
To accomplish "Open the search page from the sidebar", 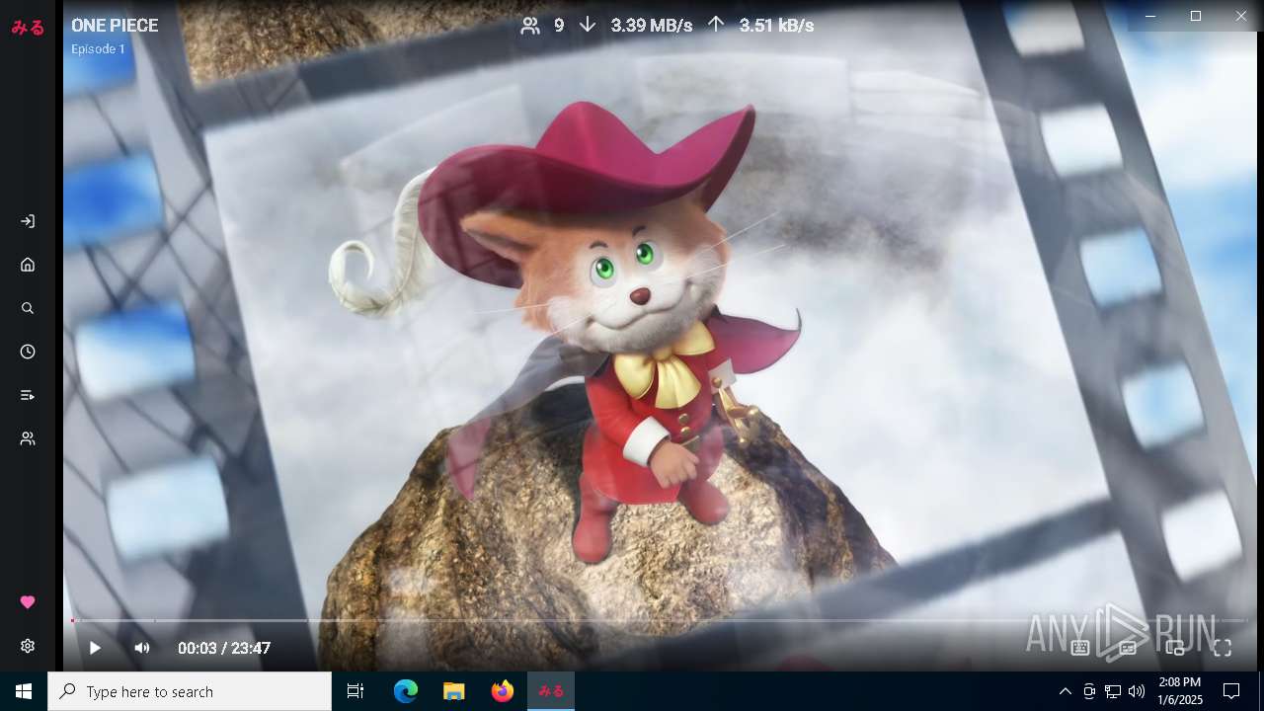I will (28, 308).
